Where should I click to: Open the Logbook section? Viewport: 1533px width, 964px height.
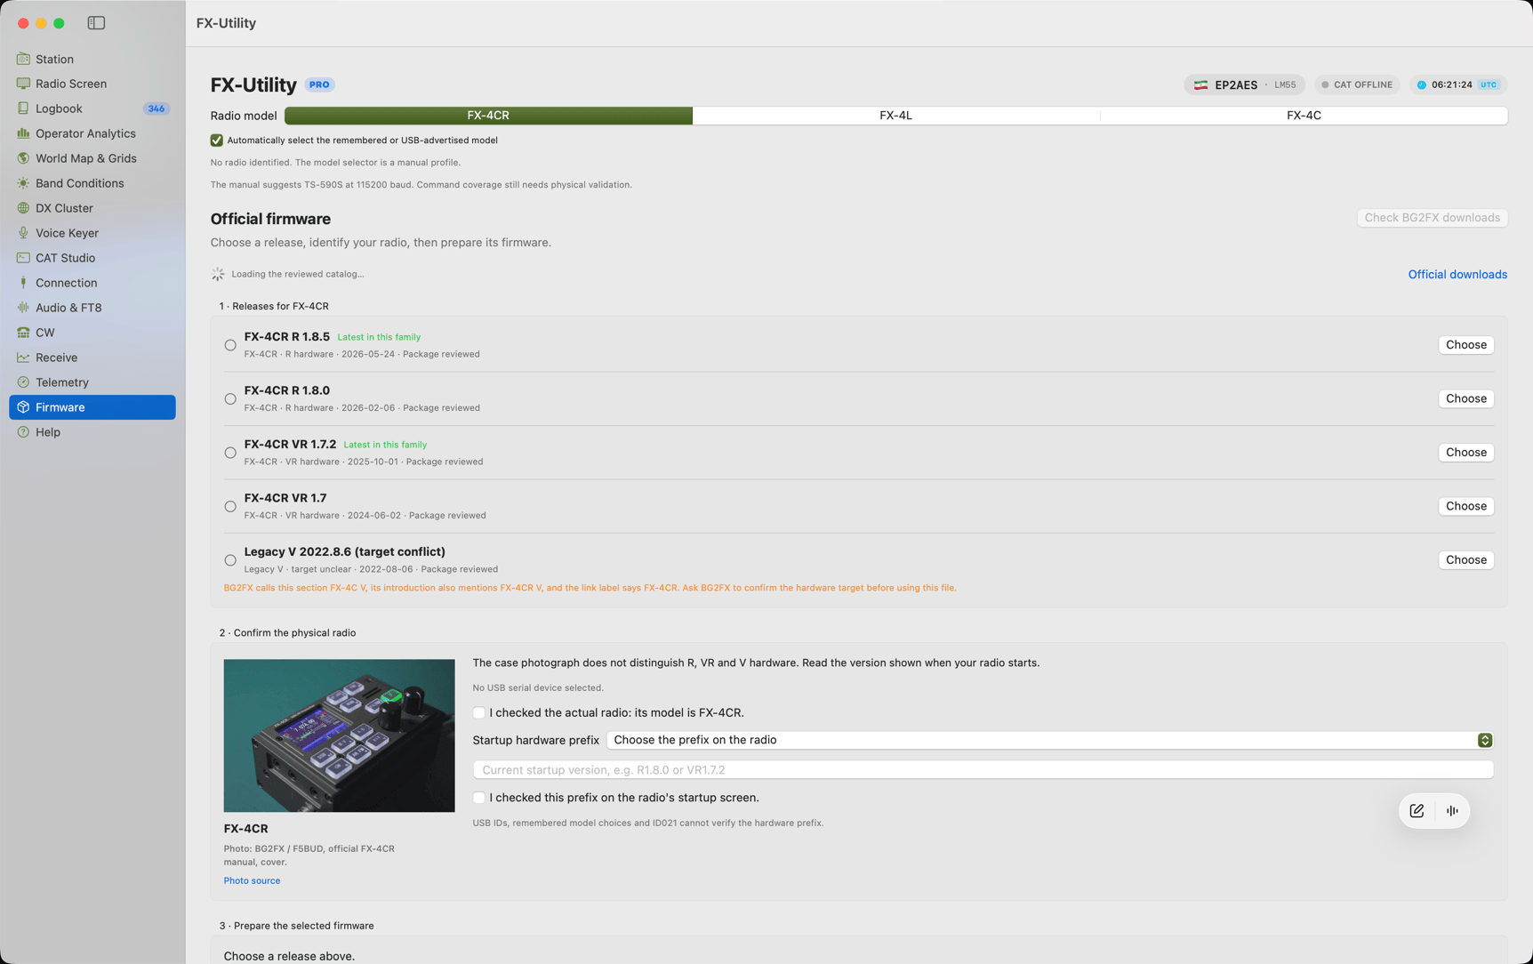click(92, 108)
